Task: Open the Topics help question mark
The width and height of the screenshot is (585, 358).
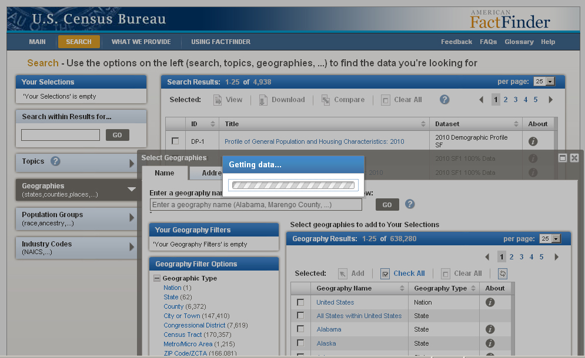Action: coord(55,161)
